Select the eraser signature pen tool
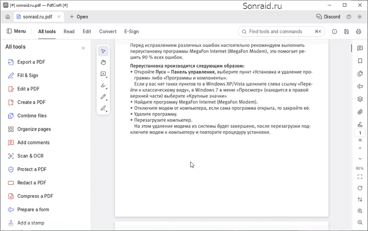368x231 pixels. tap(103, 108)
